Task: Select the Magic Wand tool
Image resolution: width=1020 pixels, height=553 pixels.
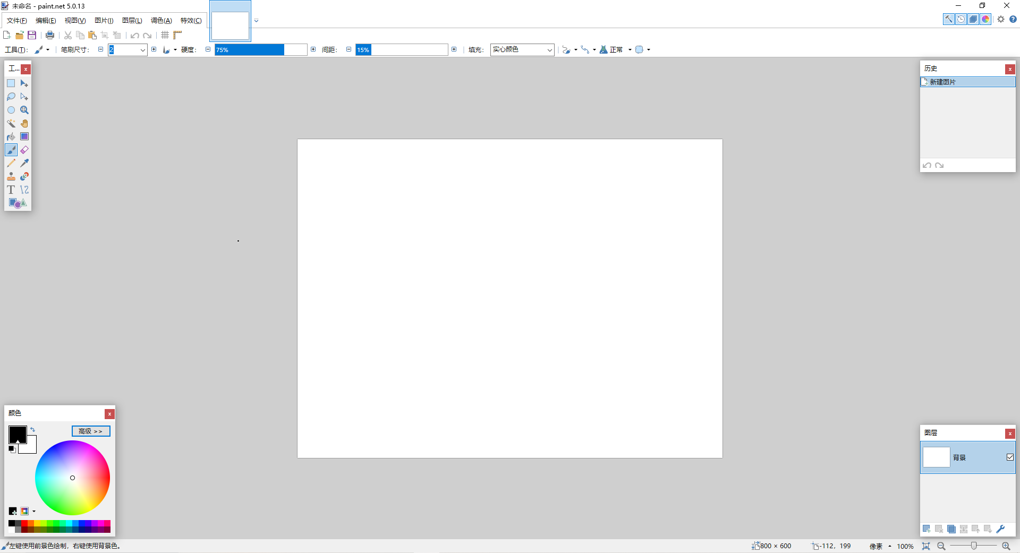Action: pos(11,123)
